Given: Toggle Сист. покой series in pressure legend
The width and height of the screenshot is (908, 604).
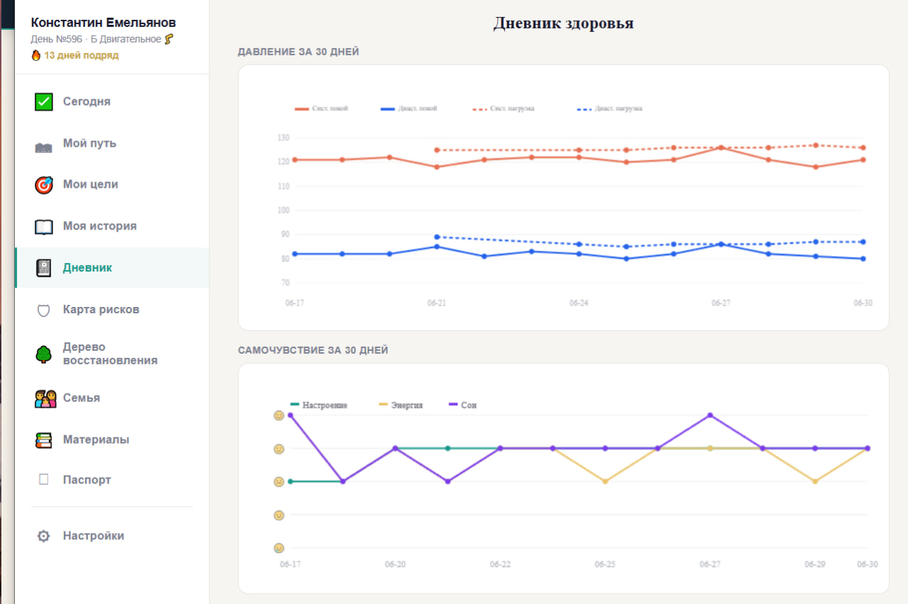Looking at the screenshot, I should tap(321, 109).
